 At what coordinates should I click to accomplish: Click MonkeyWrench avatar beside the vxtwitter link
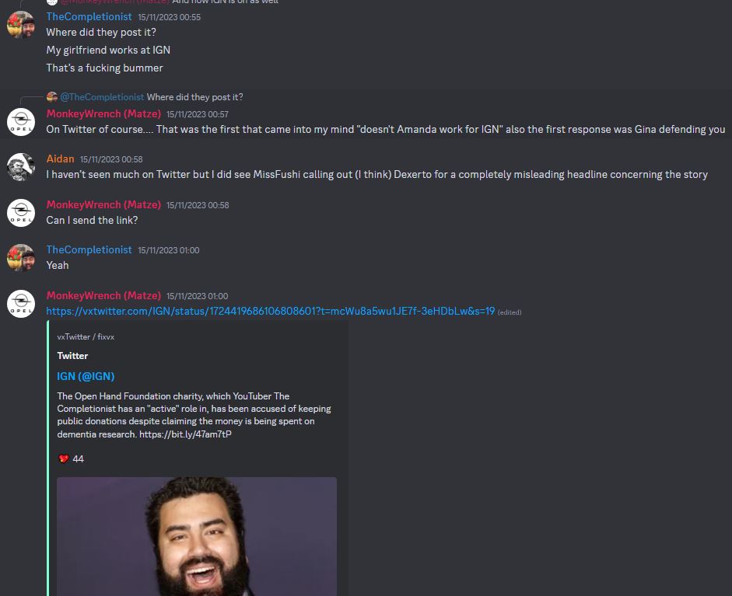21,304
